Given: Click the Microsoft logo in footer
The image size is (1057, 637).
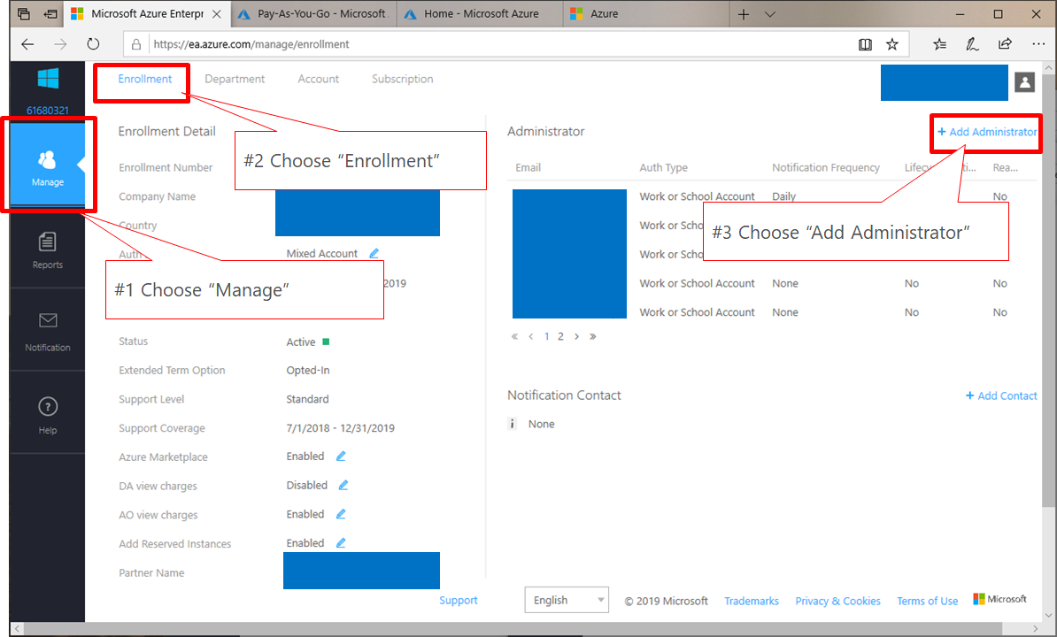Looking at the screenshot, I should (x=999, y=599).
